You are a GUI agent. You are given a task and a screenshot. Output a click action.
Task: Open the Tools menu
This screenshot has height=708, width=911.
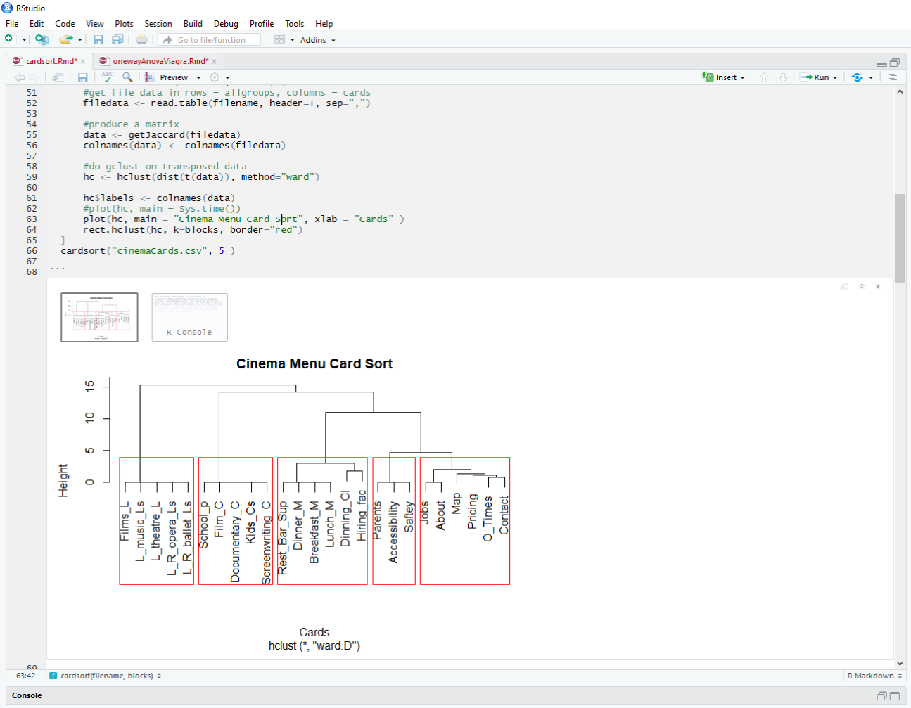pos(294,23)
